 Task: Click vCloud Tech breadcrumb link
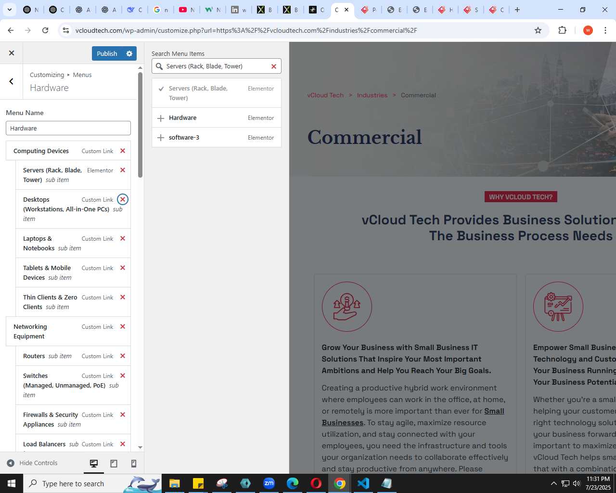tap(325, 95)
